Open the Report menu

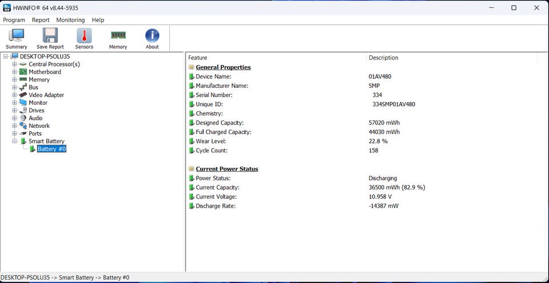point(41,20)
